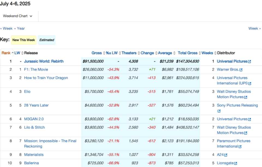Go to the previous year link
The height and width of the screenshot is (167, 262).
pos(19,28)
